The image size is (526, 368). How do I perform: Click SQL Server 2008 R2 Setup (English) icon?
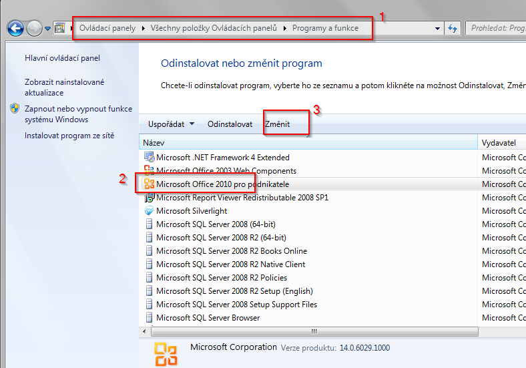(x=150, y=291)
